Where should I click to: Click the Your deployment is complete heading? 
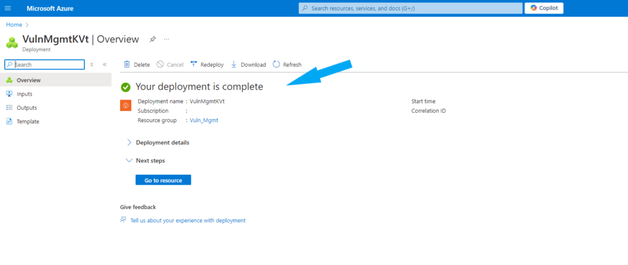pyautogui.click(x=199, y=86)
